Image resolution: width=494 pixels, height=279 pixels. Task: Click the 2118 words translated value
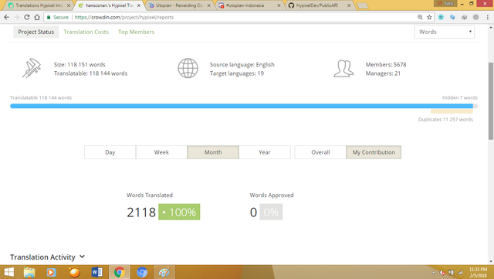point(141,213)
